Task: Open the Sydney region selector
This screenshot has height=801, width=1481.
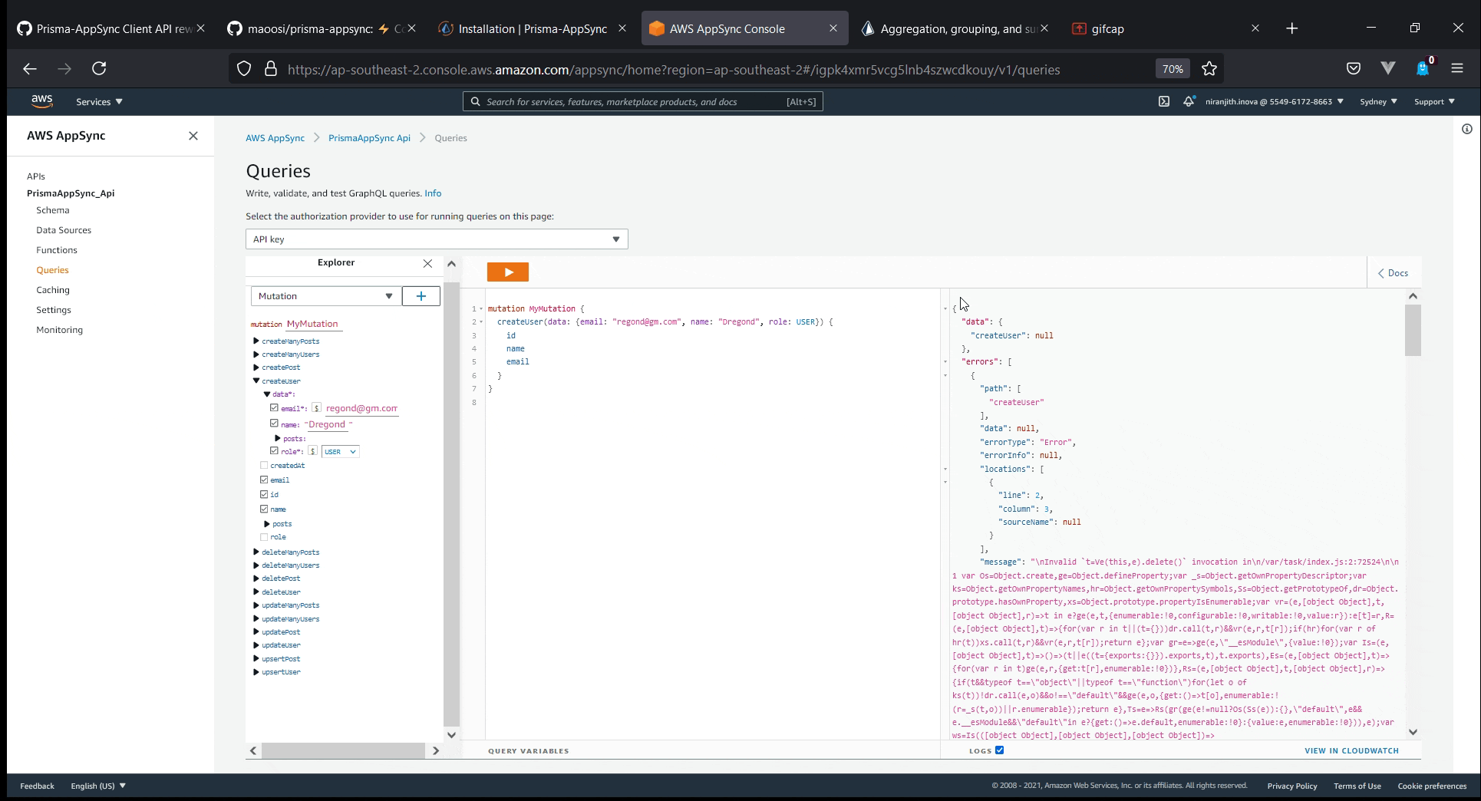Action: [x=1378, y=101]
